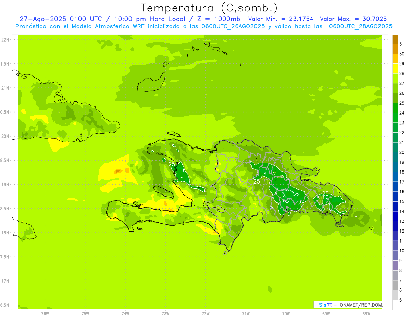The image size is (411, 318).
Task: Select gray legend swatch between 6 and 7
Action: pyautogui.click(x=395, y=285)
